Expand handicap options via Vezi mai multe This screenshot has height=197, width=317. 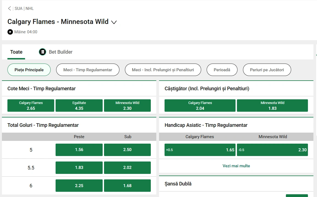tap(236, 166)
